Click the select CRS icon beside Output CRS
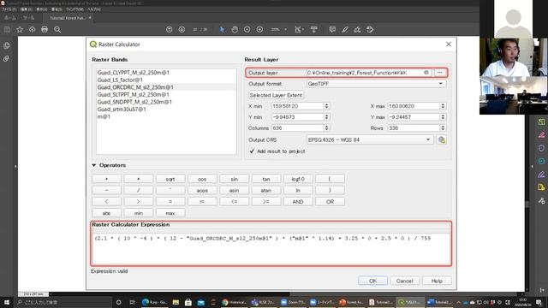 442,140
